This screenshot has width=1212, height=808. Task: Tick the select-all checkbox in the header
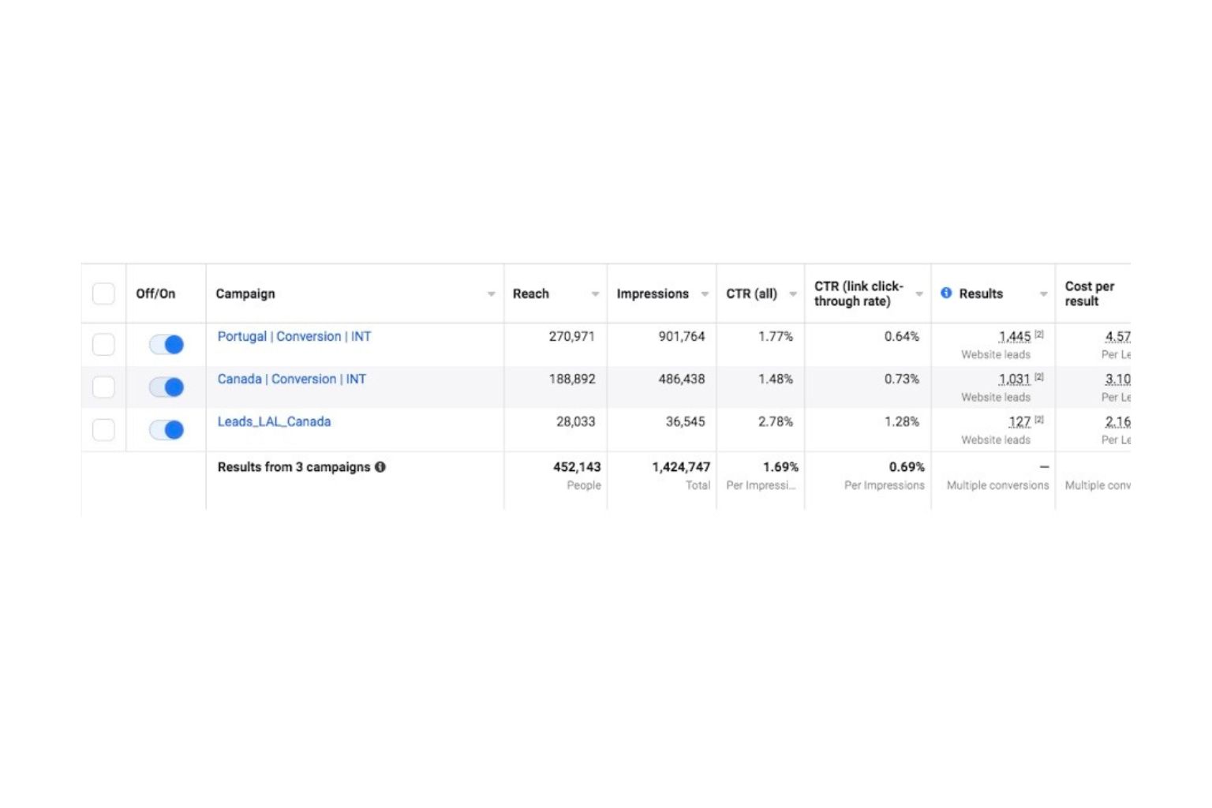pyautogui.click(x=103, y=294)
